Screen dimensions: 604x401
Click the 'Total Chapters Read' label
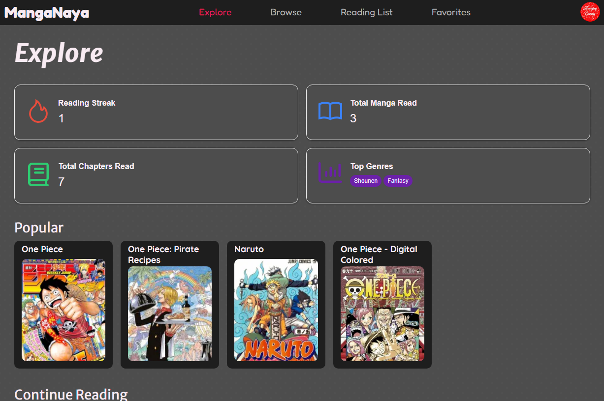coord(96,166)
